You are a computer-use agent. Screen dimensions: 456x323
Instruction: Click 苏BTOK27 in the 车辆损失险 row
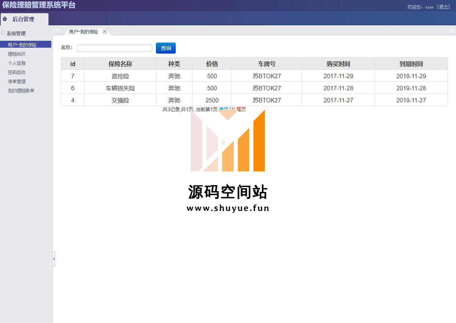(x=267, y=88)
